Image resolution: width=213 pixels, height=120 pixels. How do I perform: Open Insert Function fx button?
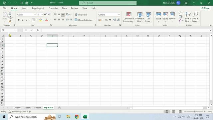point(38,30)
